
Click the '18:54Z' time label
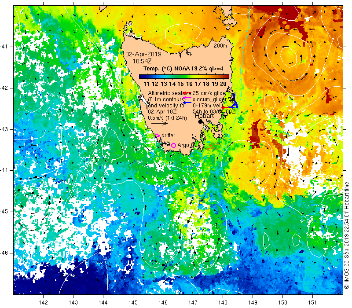(142, 61)
